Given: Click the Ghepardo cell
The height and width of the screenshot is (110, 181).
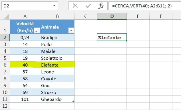Looking at the screenshot, I should [57, 99].
